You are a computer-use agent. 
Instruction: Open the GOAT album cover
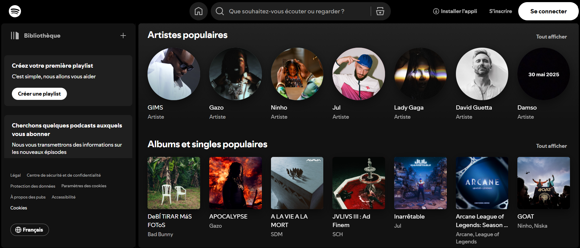pyautogui.click(x=544, y=183)
